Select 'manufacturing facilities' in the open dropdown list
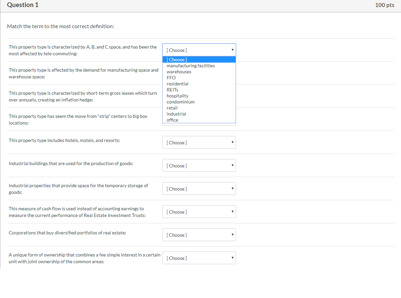The width and height of the screenshot is (401, 298). coord(199,66)
